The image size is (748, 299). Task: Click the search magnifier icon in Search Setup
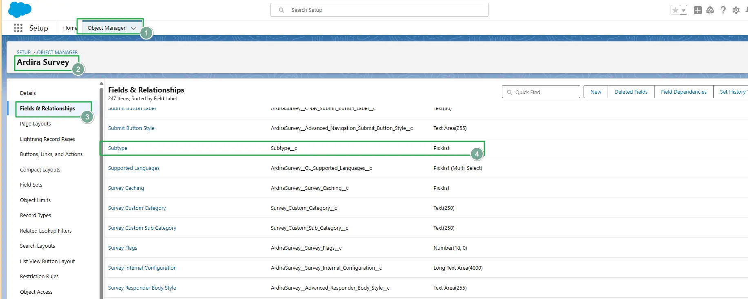point(282,10)
